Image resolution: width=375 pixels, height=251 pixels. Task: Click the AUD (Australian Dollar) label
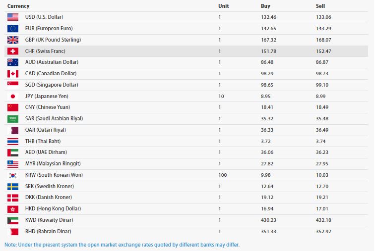click(x=52, y=62)
